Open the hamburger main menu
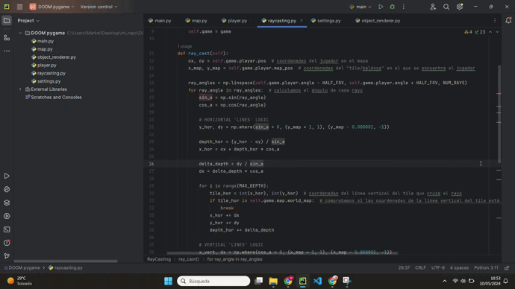Viewport: 515px width, 289px height. point(19,7)
